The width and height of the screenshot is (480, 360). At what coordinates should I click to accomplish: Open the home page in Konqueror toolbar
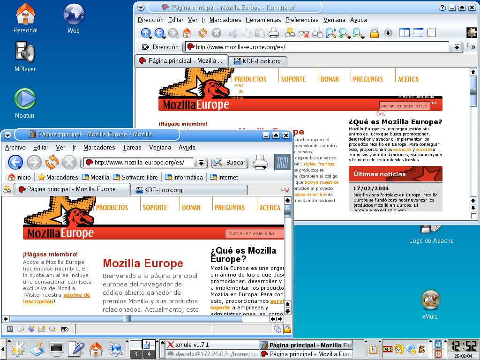187,33
